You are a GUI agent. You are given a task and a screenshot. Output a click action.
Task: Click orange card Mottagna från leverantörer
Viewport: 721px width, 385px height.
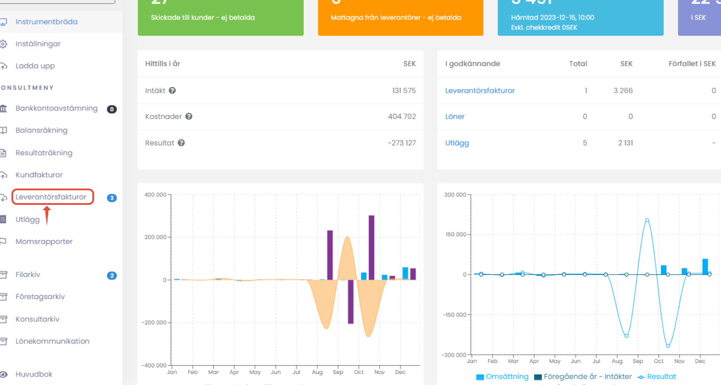401,18
